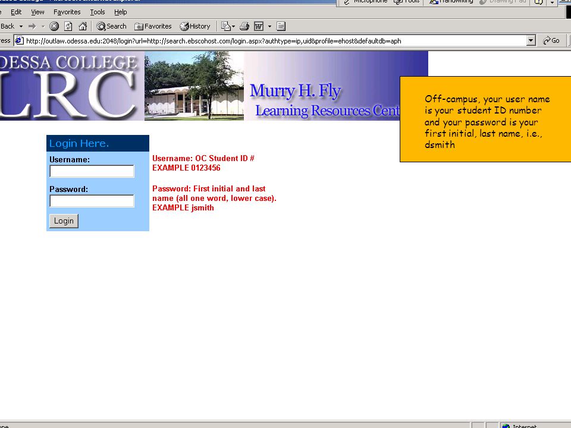This screenshot has height=428, width=571.
Task: Click the Edit with Word icon
Action: [259, 26]
